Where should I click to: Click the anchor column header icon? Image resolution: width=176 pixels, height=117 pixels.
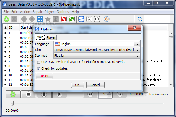pyautogui.click(x=6, y=27)
